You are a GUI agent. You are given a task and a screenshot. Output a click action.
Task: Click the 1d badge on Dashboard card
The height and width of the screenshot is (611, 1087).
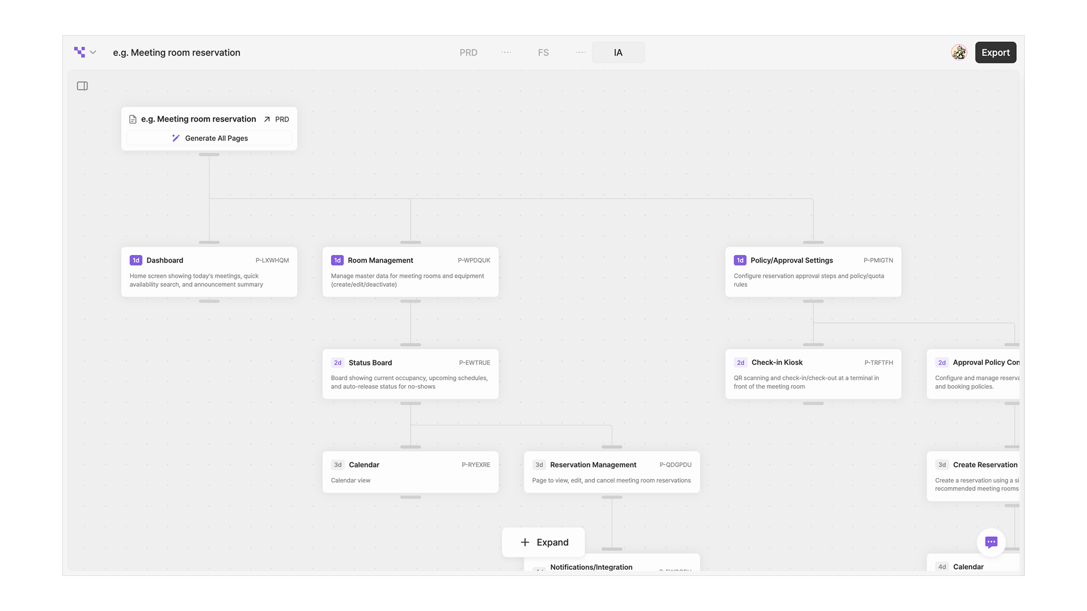pos(136,260)
